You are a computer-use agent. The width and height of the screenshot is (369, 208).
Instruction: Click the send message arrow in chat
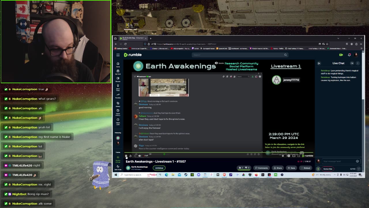click(x=359, y=169)
